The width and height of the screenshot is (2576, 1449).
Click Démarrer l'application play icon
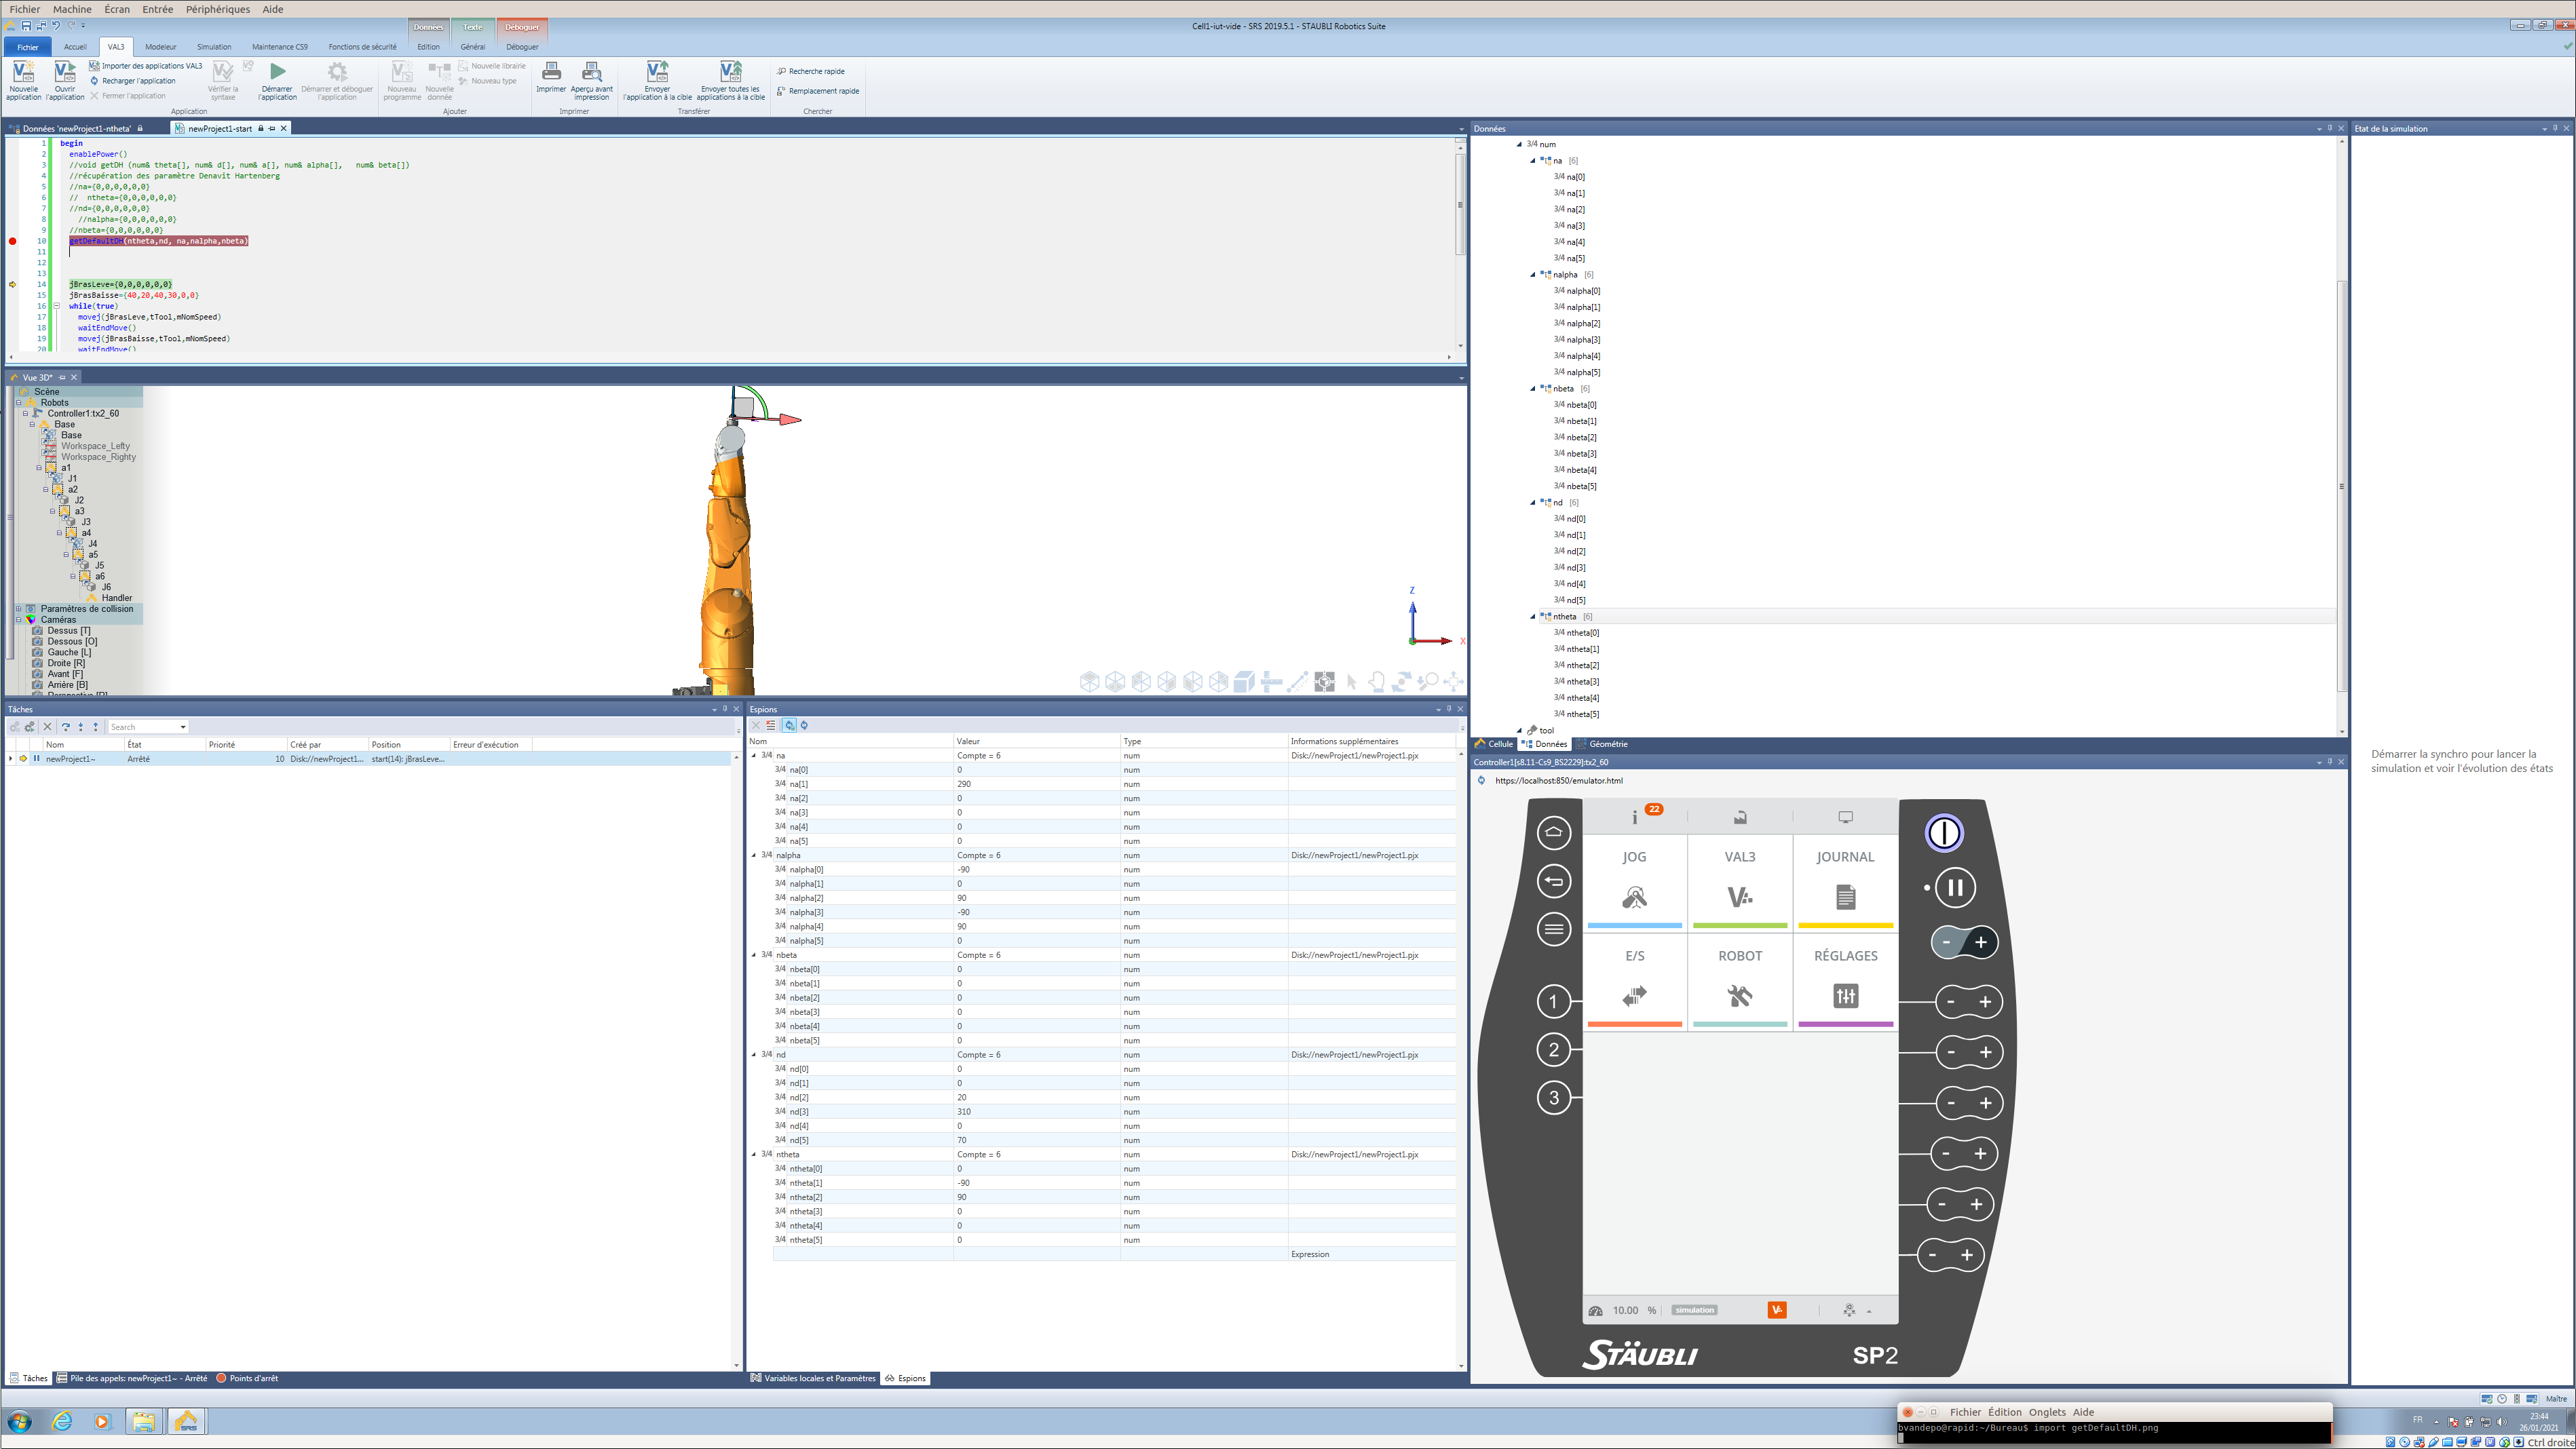point(277,72)
